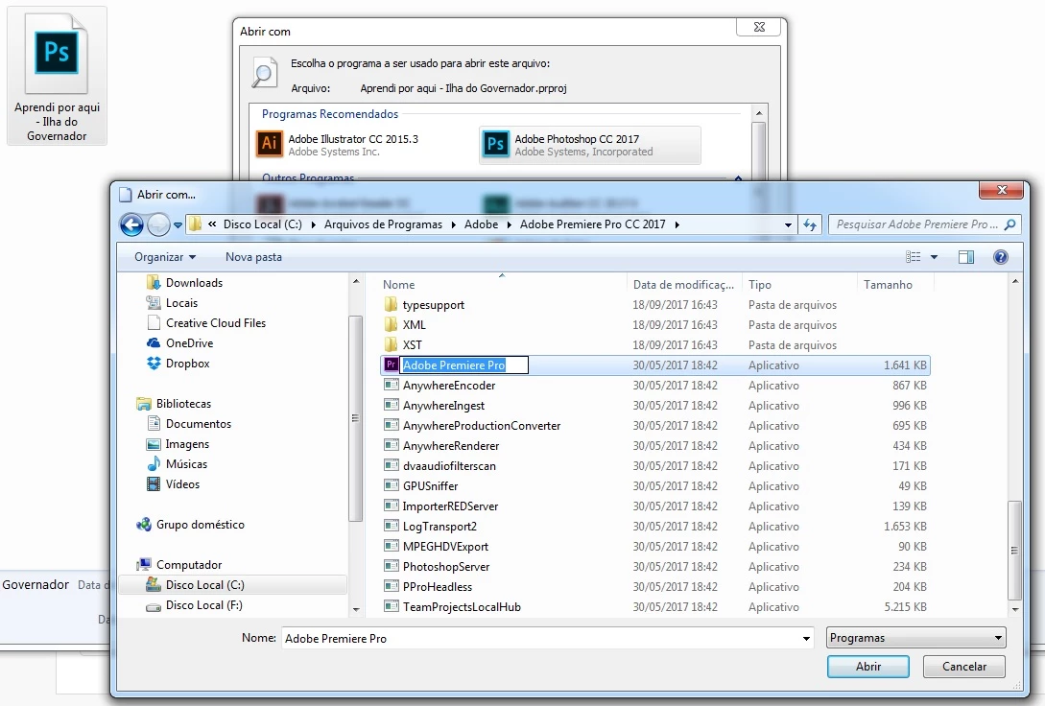
Task: Select the Adobe Premiere Pro application icon
Action: 392,365
